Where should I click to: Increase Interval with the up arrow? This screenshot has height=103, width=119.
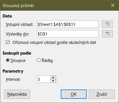pyautogui.click(x=53, y=77)
